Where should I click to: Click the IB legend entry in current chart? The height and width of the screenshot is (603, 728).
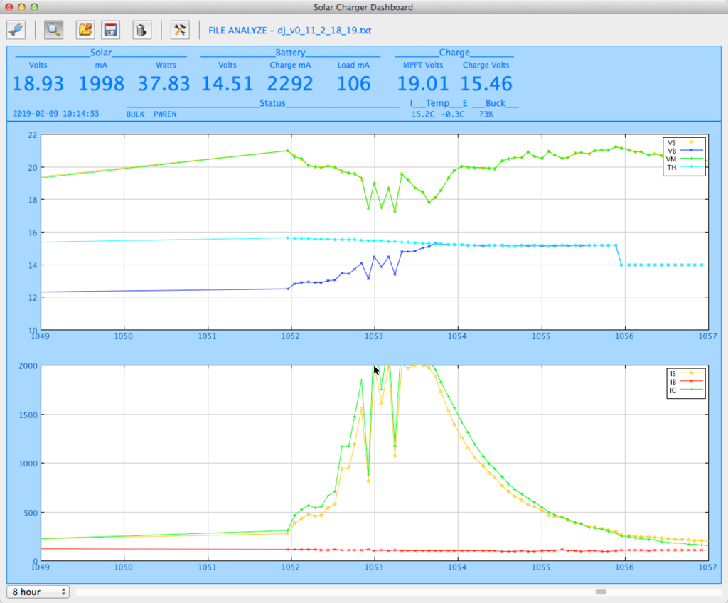click(686, 382)
